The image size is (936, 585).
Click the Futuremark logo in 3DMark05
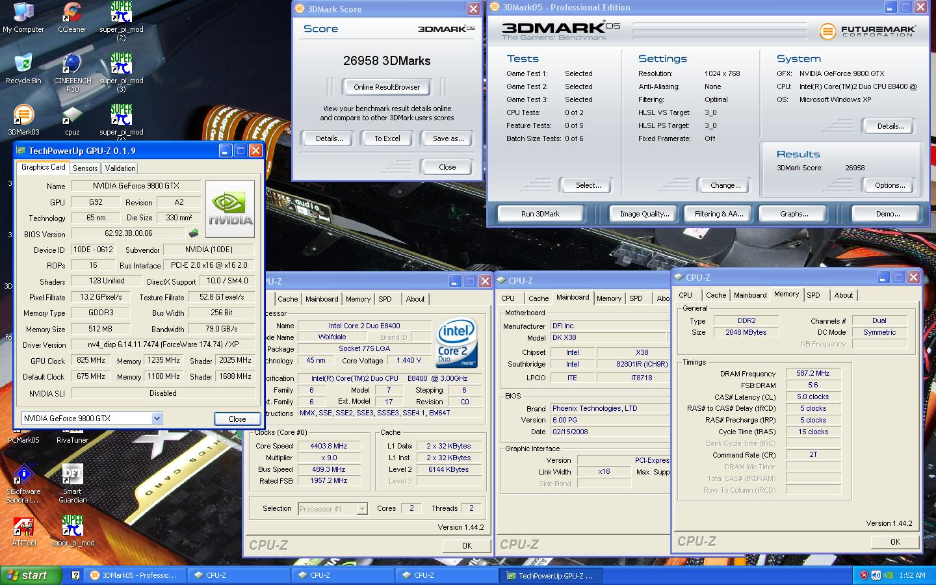click(867, 31)
